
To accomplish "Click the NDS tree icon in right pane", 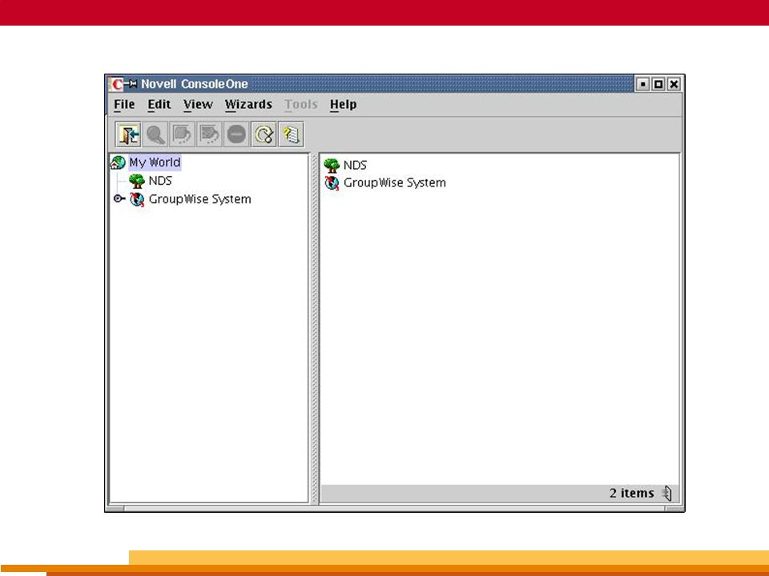I will click(x=332, y=165).
